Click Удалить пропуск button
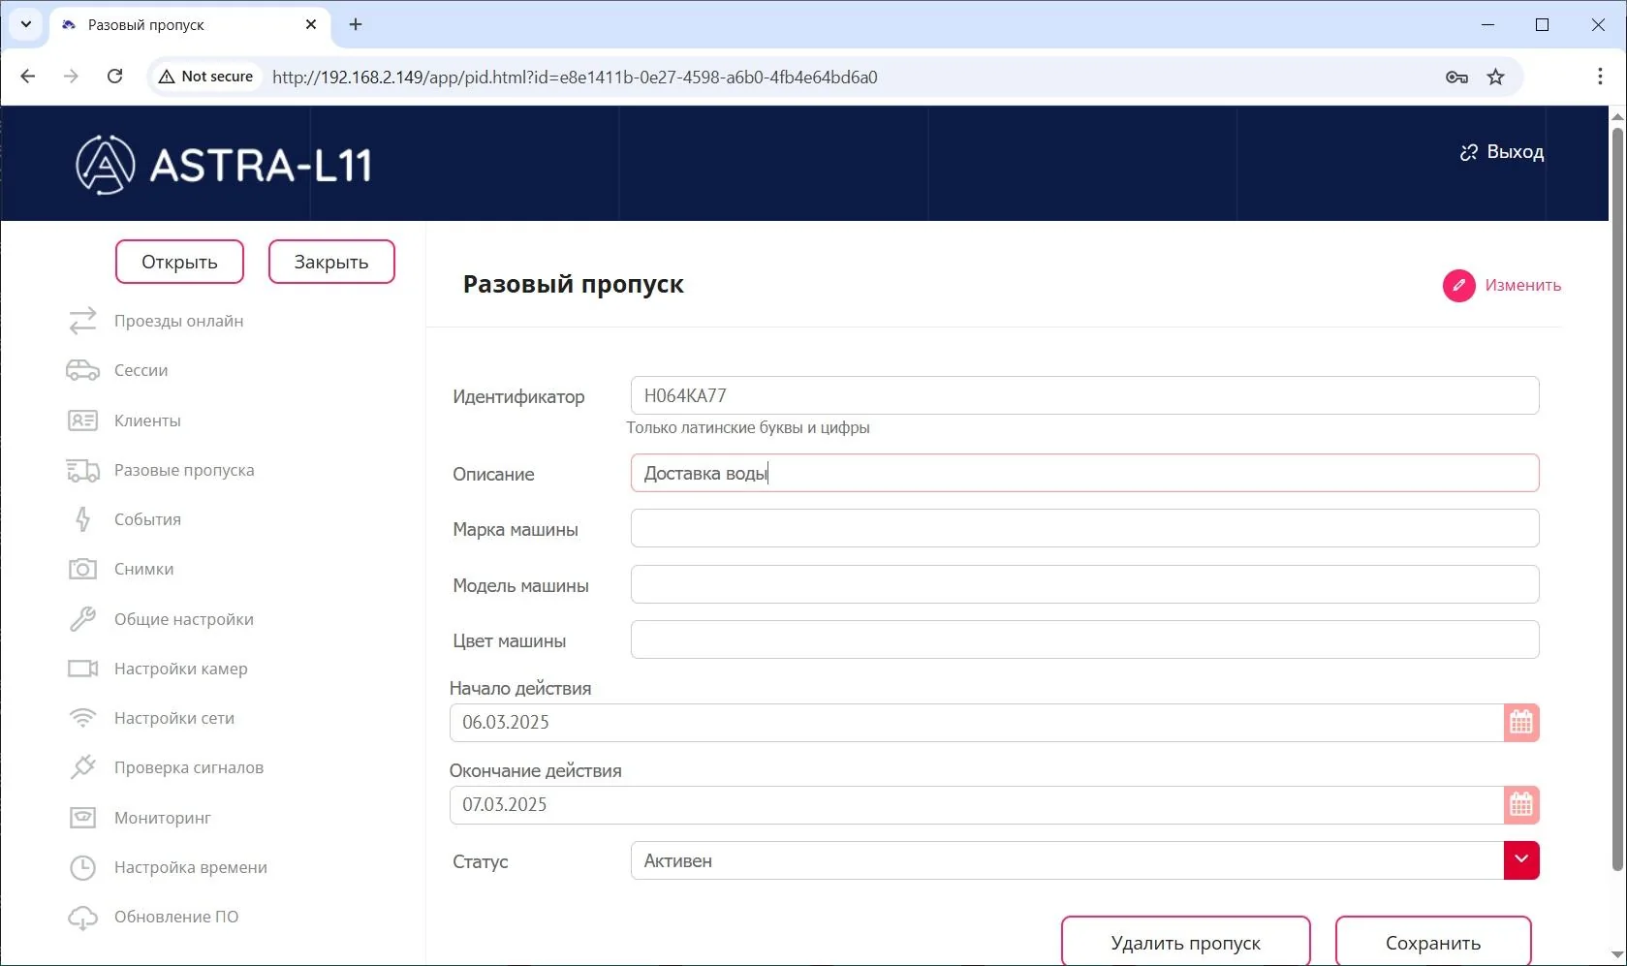 pos(1186,942)
